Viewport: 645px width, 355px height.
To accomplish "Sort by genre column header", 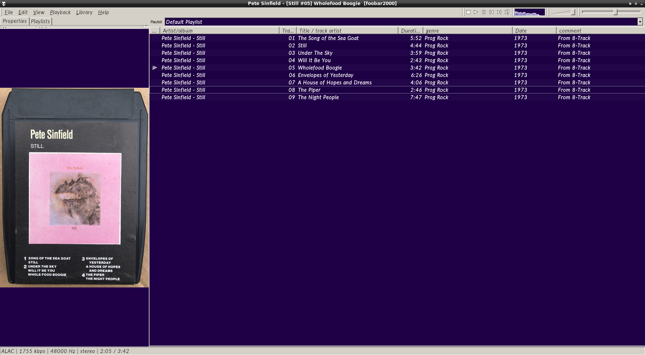I will pos(468,31).
